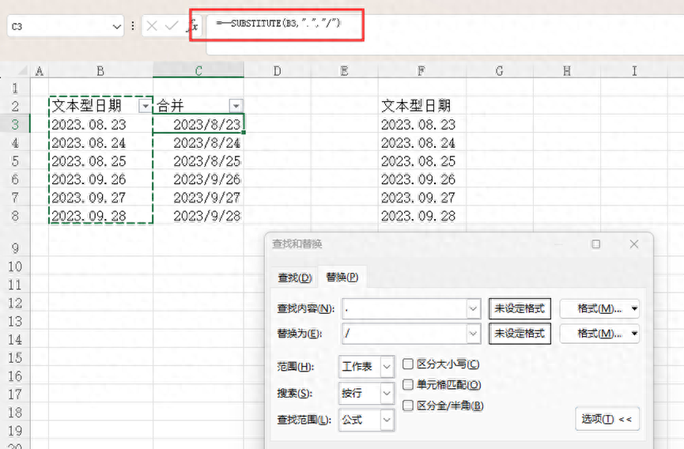Select column C header
Image resolution: width=684 pixels, height=449 pixels.
(198, 70)
